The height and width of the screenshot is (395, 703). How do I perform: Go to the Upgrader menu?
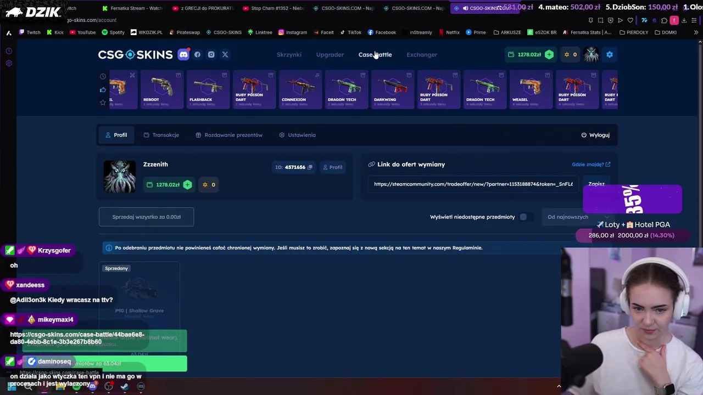pos(330,55)
